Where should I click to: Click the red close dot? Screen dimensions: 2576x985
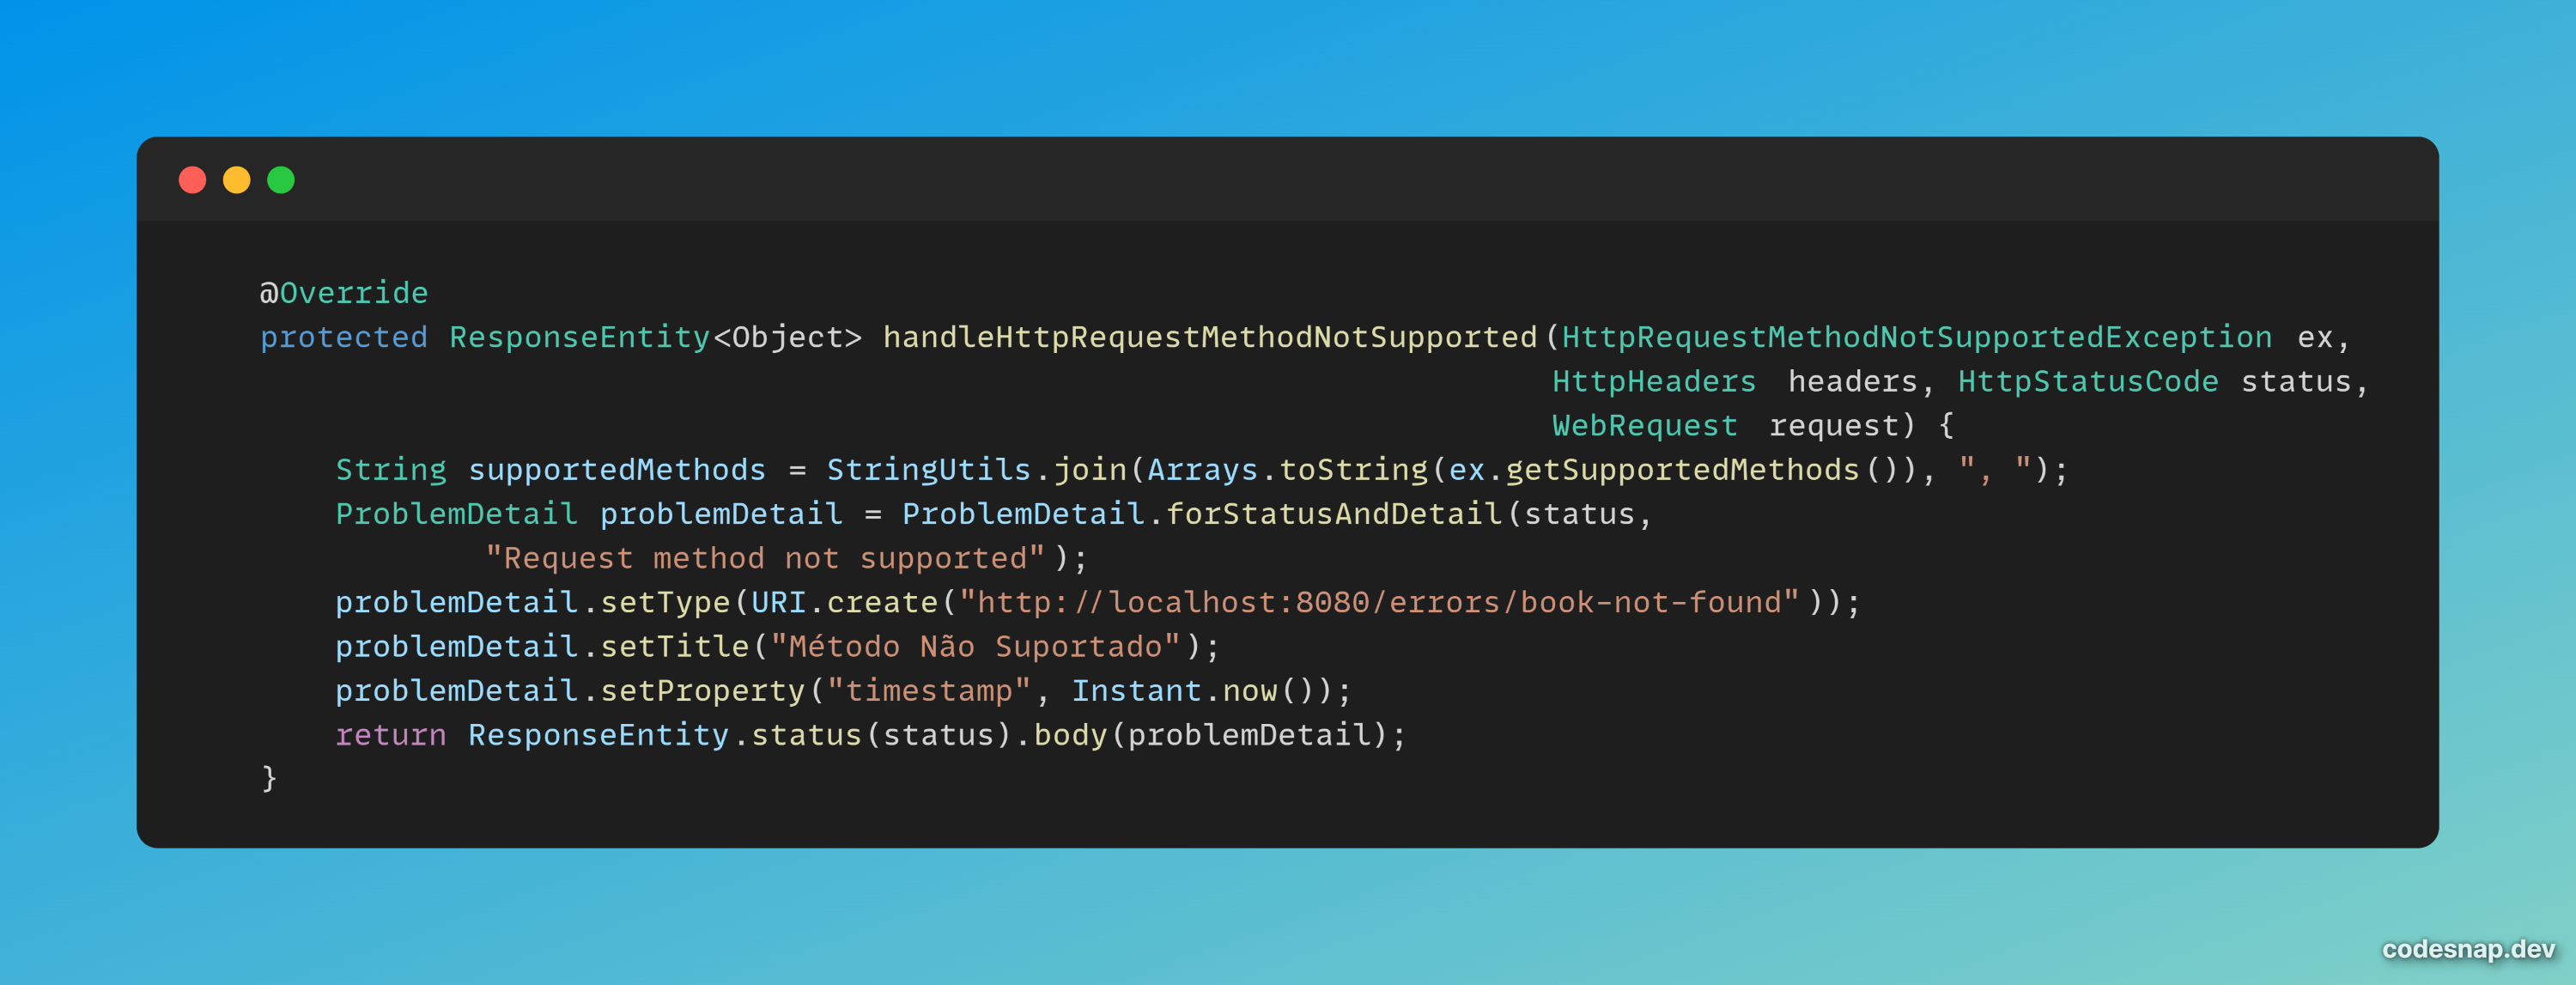coord(192,180)
